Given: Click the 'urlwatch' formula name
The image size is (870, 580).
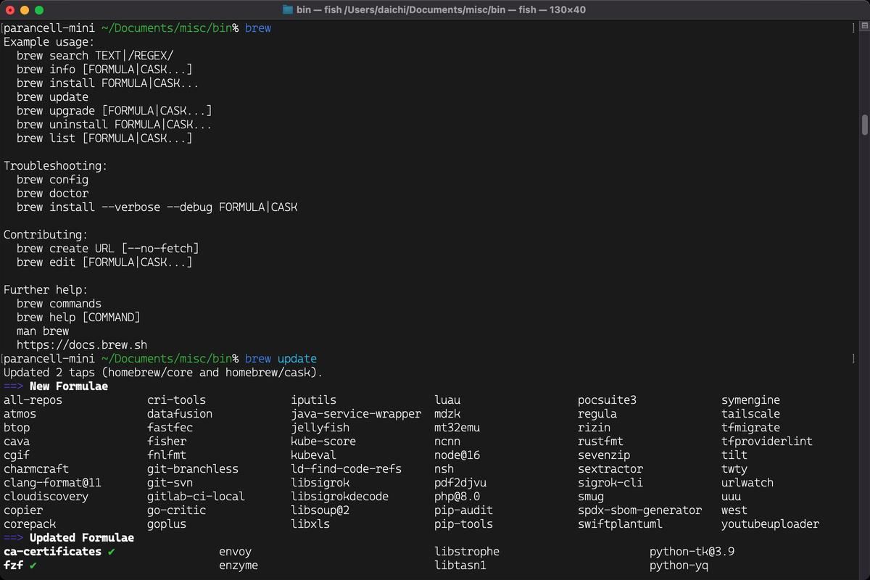Looking at the screenshot, I should (x=747, y=483).
